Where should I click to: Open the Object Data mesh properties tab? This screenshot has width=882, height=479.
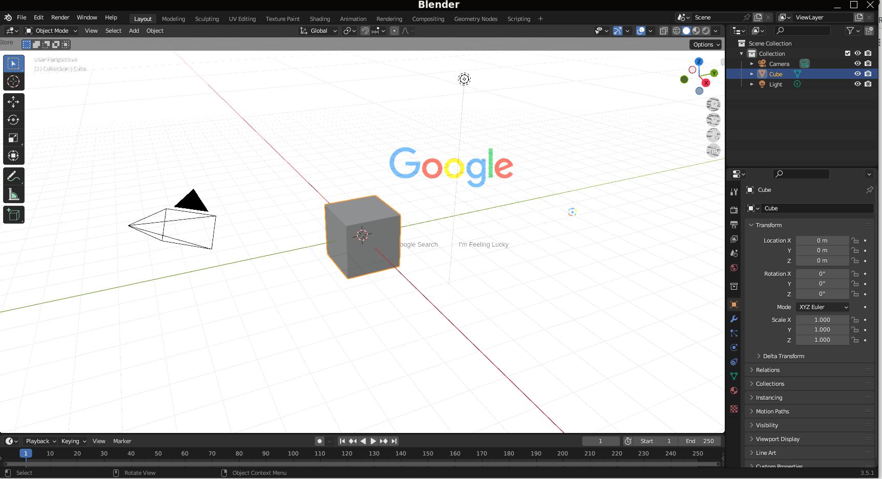[734, 376]
